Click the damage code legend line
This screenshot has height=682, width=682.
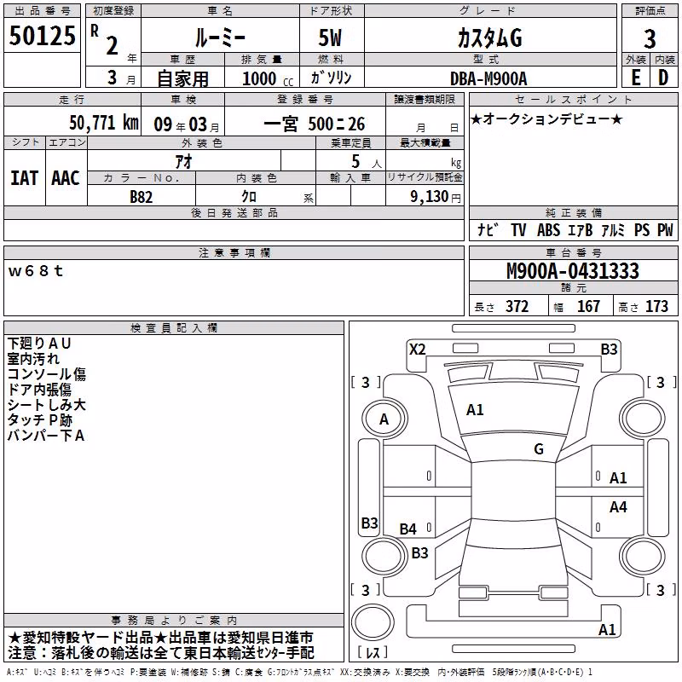click(x=300, y=673)
